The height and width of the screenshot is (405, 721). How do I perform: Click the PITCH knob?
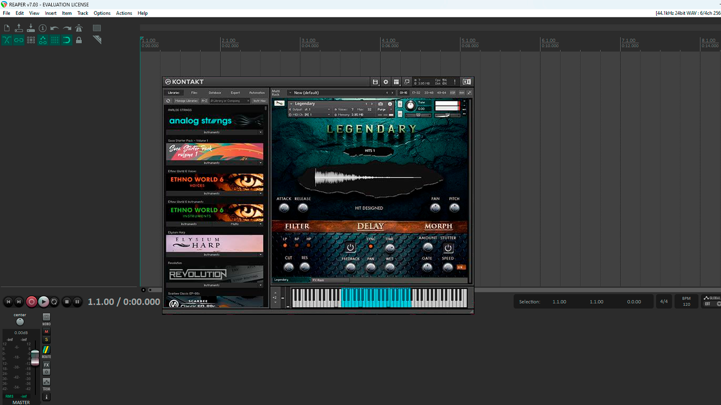(x=454, y=208)
